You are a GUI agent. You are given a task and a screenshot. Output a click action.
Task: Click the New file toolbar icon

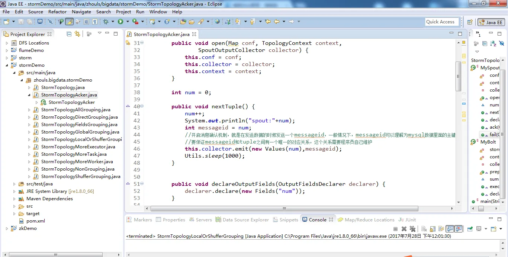point(6,22)
